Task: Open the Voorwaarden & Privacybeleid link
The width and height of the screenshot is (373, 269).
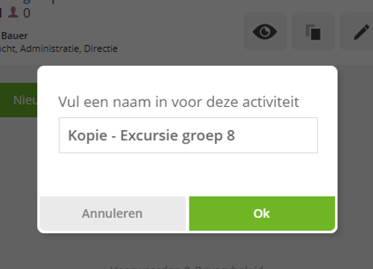Action: (186, 267)
